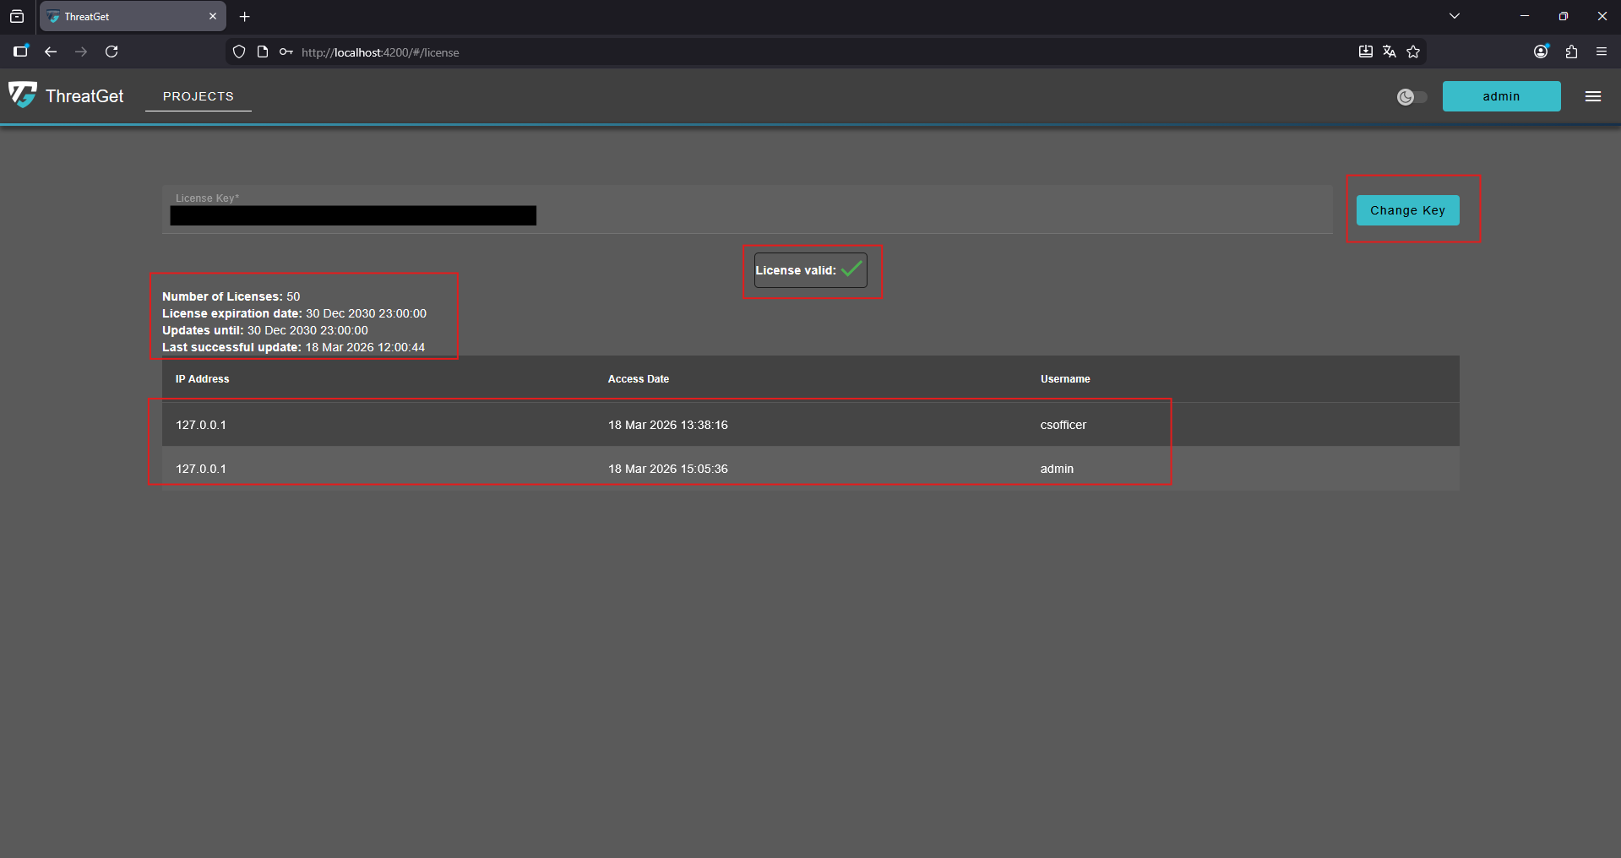The image size is (1621, 858).
Task: Toggle the dark mode moon switch
Action: (1410, 96)
